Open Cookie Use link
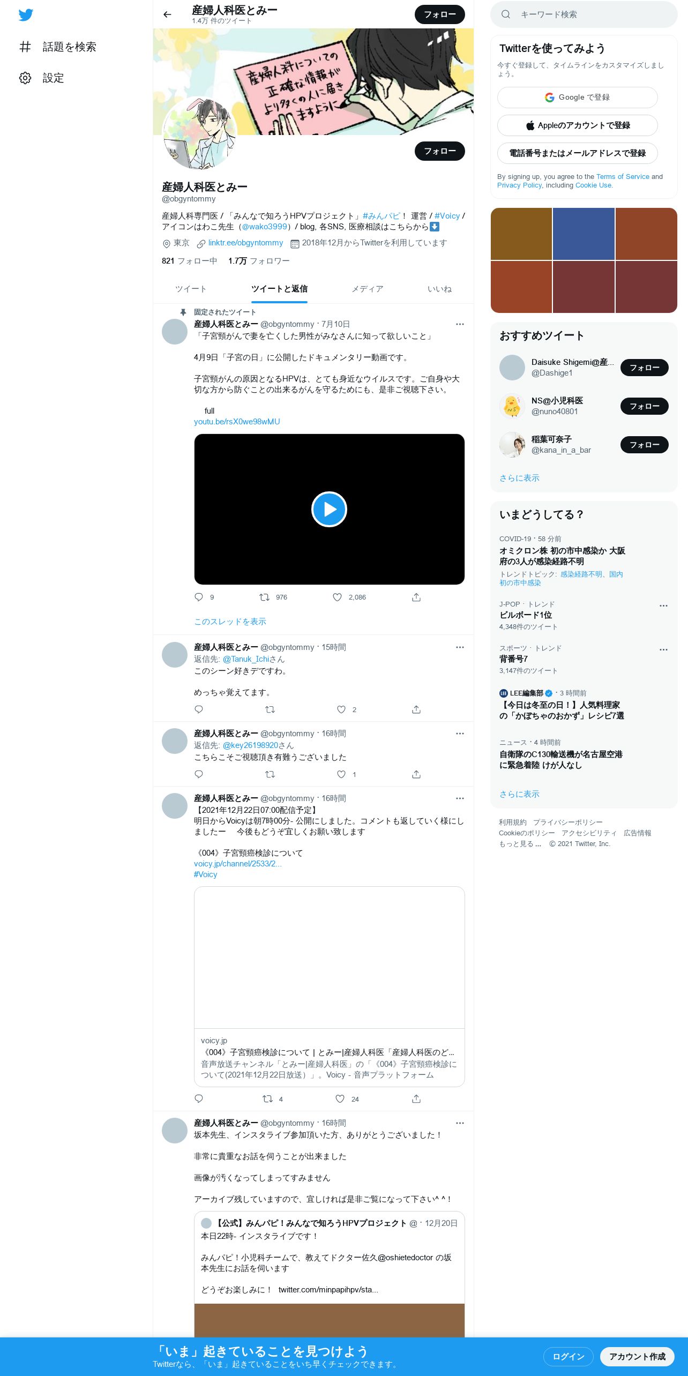The width and height of the screenshot is (688, 1376). [593, 185]
